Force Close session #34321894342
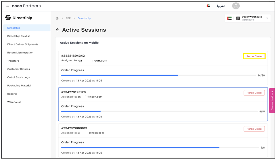276x159 pixels. [254, 56]
